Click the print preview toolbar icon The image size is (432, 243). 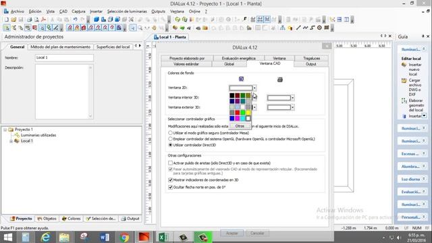(x=36, y=20)
